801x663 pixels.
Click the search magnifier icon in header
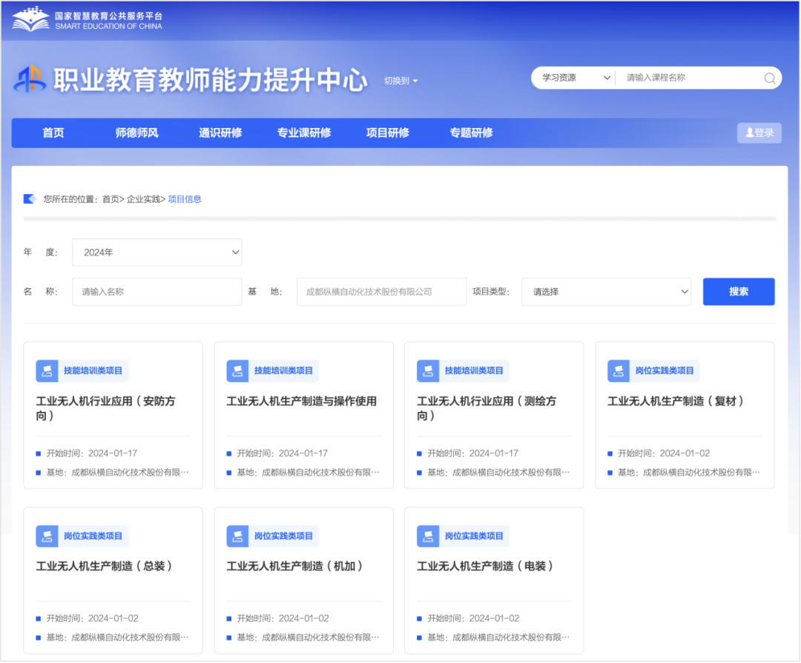770,78
